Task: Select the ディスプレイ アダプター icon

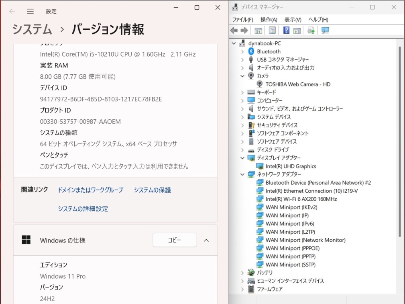Action: click(x=251, y=158)
